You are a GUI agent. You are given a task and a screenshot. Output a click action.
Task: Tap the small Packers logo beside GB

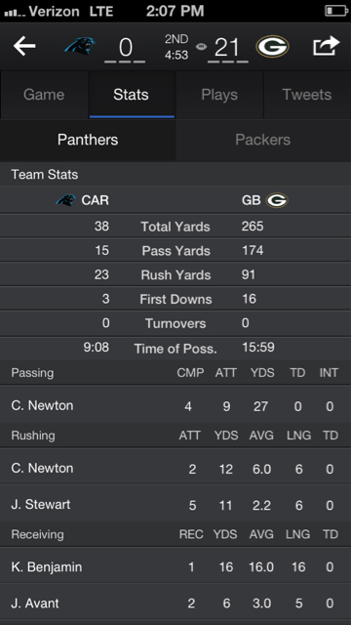pos(277,199)
